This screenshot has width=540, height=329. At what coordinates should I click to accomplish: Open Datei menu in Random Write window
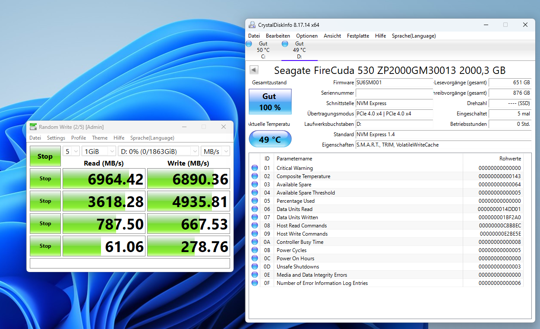tap(35, 138)
